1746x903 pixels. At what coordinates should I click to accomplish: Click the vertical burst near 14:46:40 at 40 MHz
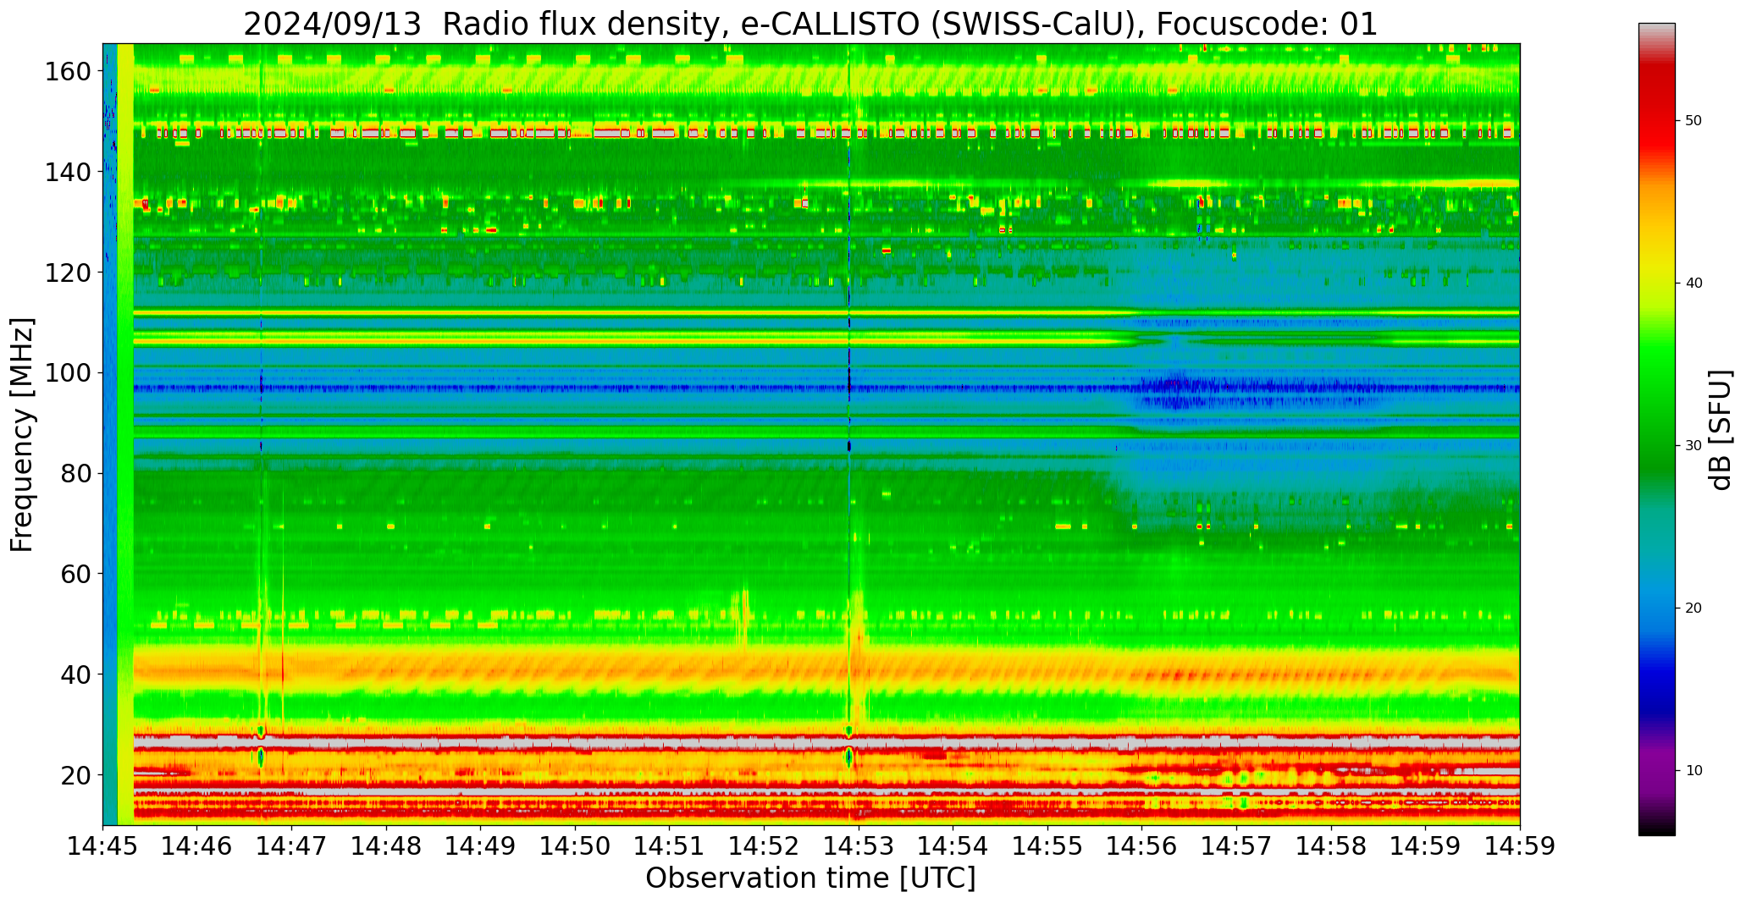pos(262,673)
